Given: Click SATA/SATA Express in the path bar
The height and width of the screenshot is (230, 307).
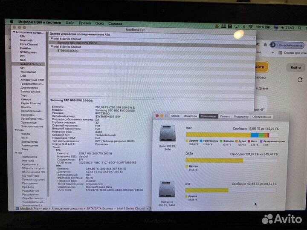Looking at the screenshot, I should pos(100,208).
